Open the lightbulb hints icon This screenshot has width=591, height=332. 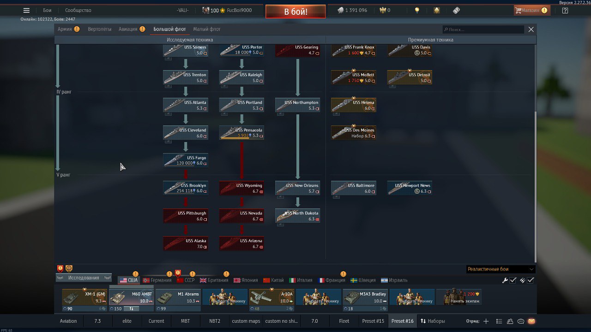[x=417, y=10]
